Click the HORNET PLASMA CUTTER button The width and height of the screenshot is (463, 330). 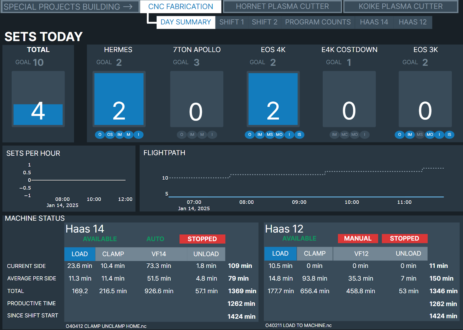tap(282, 6)
